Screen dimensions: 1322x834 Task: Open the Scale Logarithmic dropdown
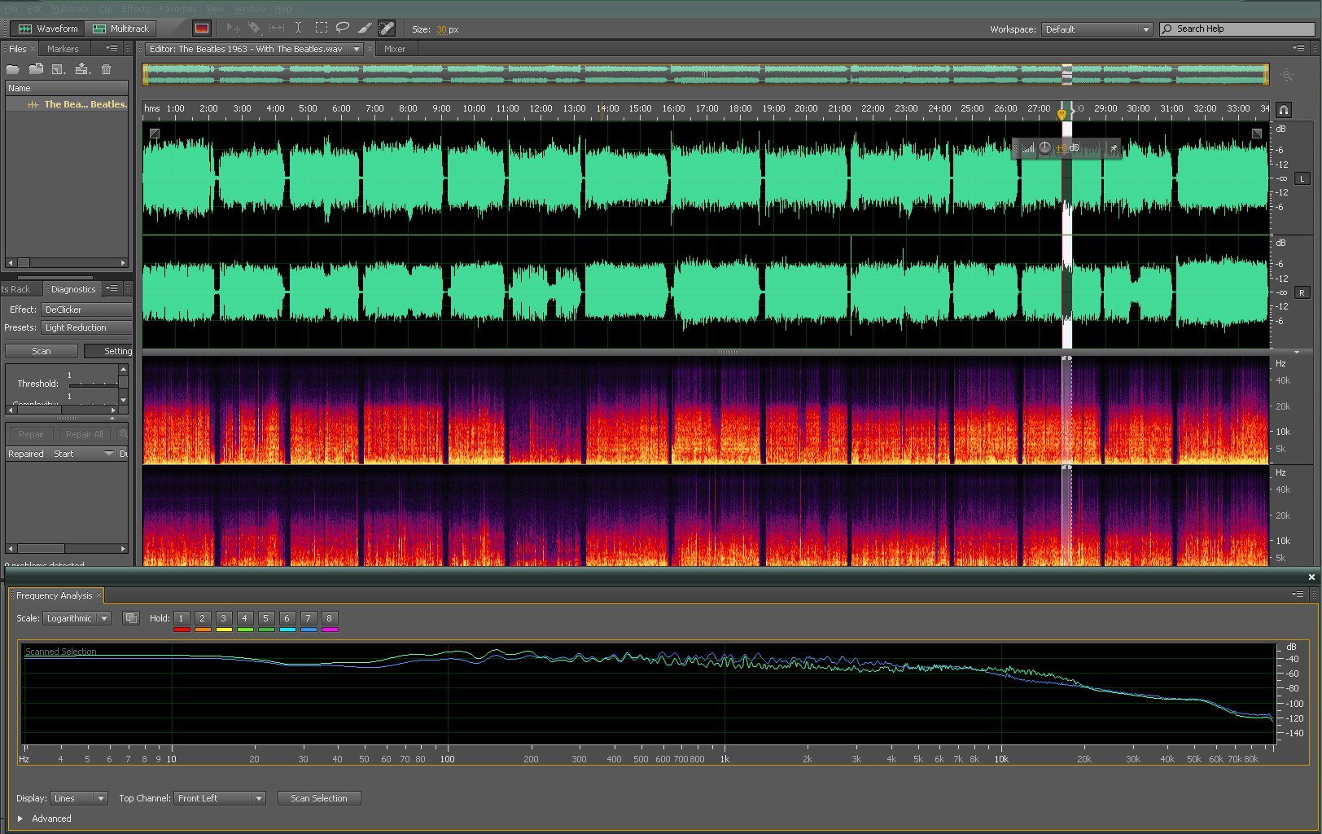point(77,618)
